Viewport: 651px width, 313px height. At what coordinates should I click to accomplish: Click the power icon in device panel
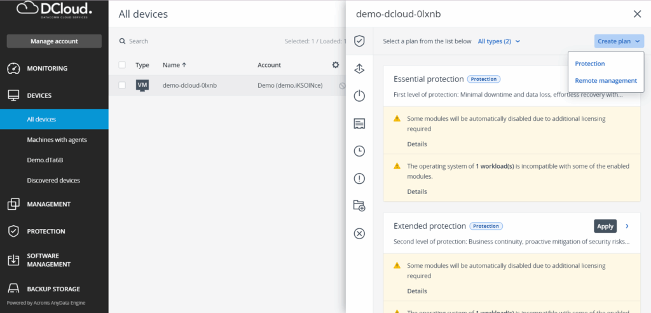click(x=359, y=96)
